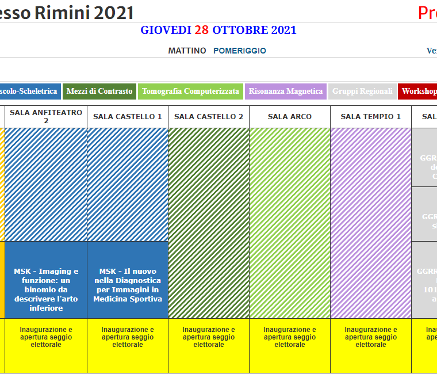The width and height of the screenshot is (437, 374).
Task: Open MSK Medicina Sportiva session
Action: coord(128,285)
